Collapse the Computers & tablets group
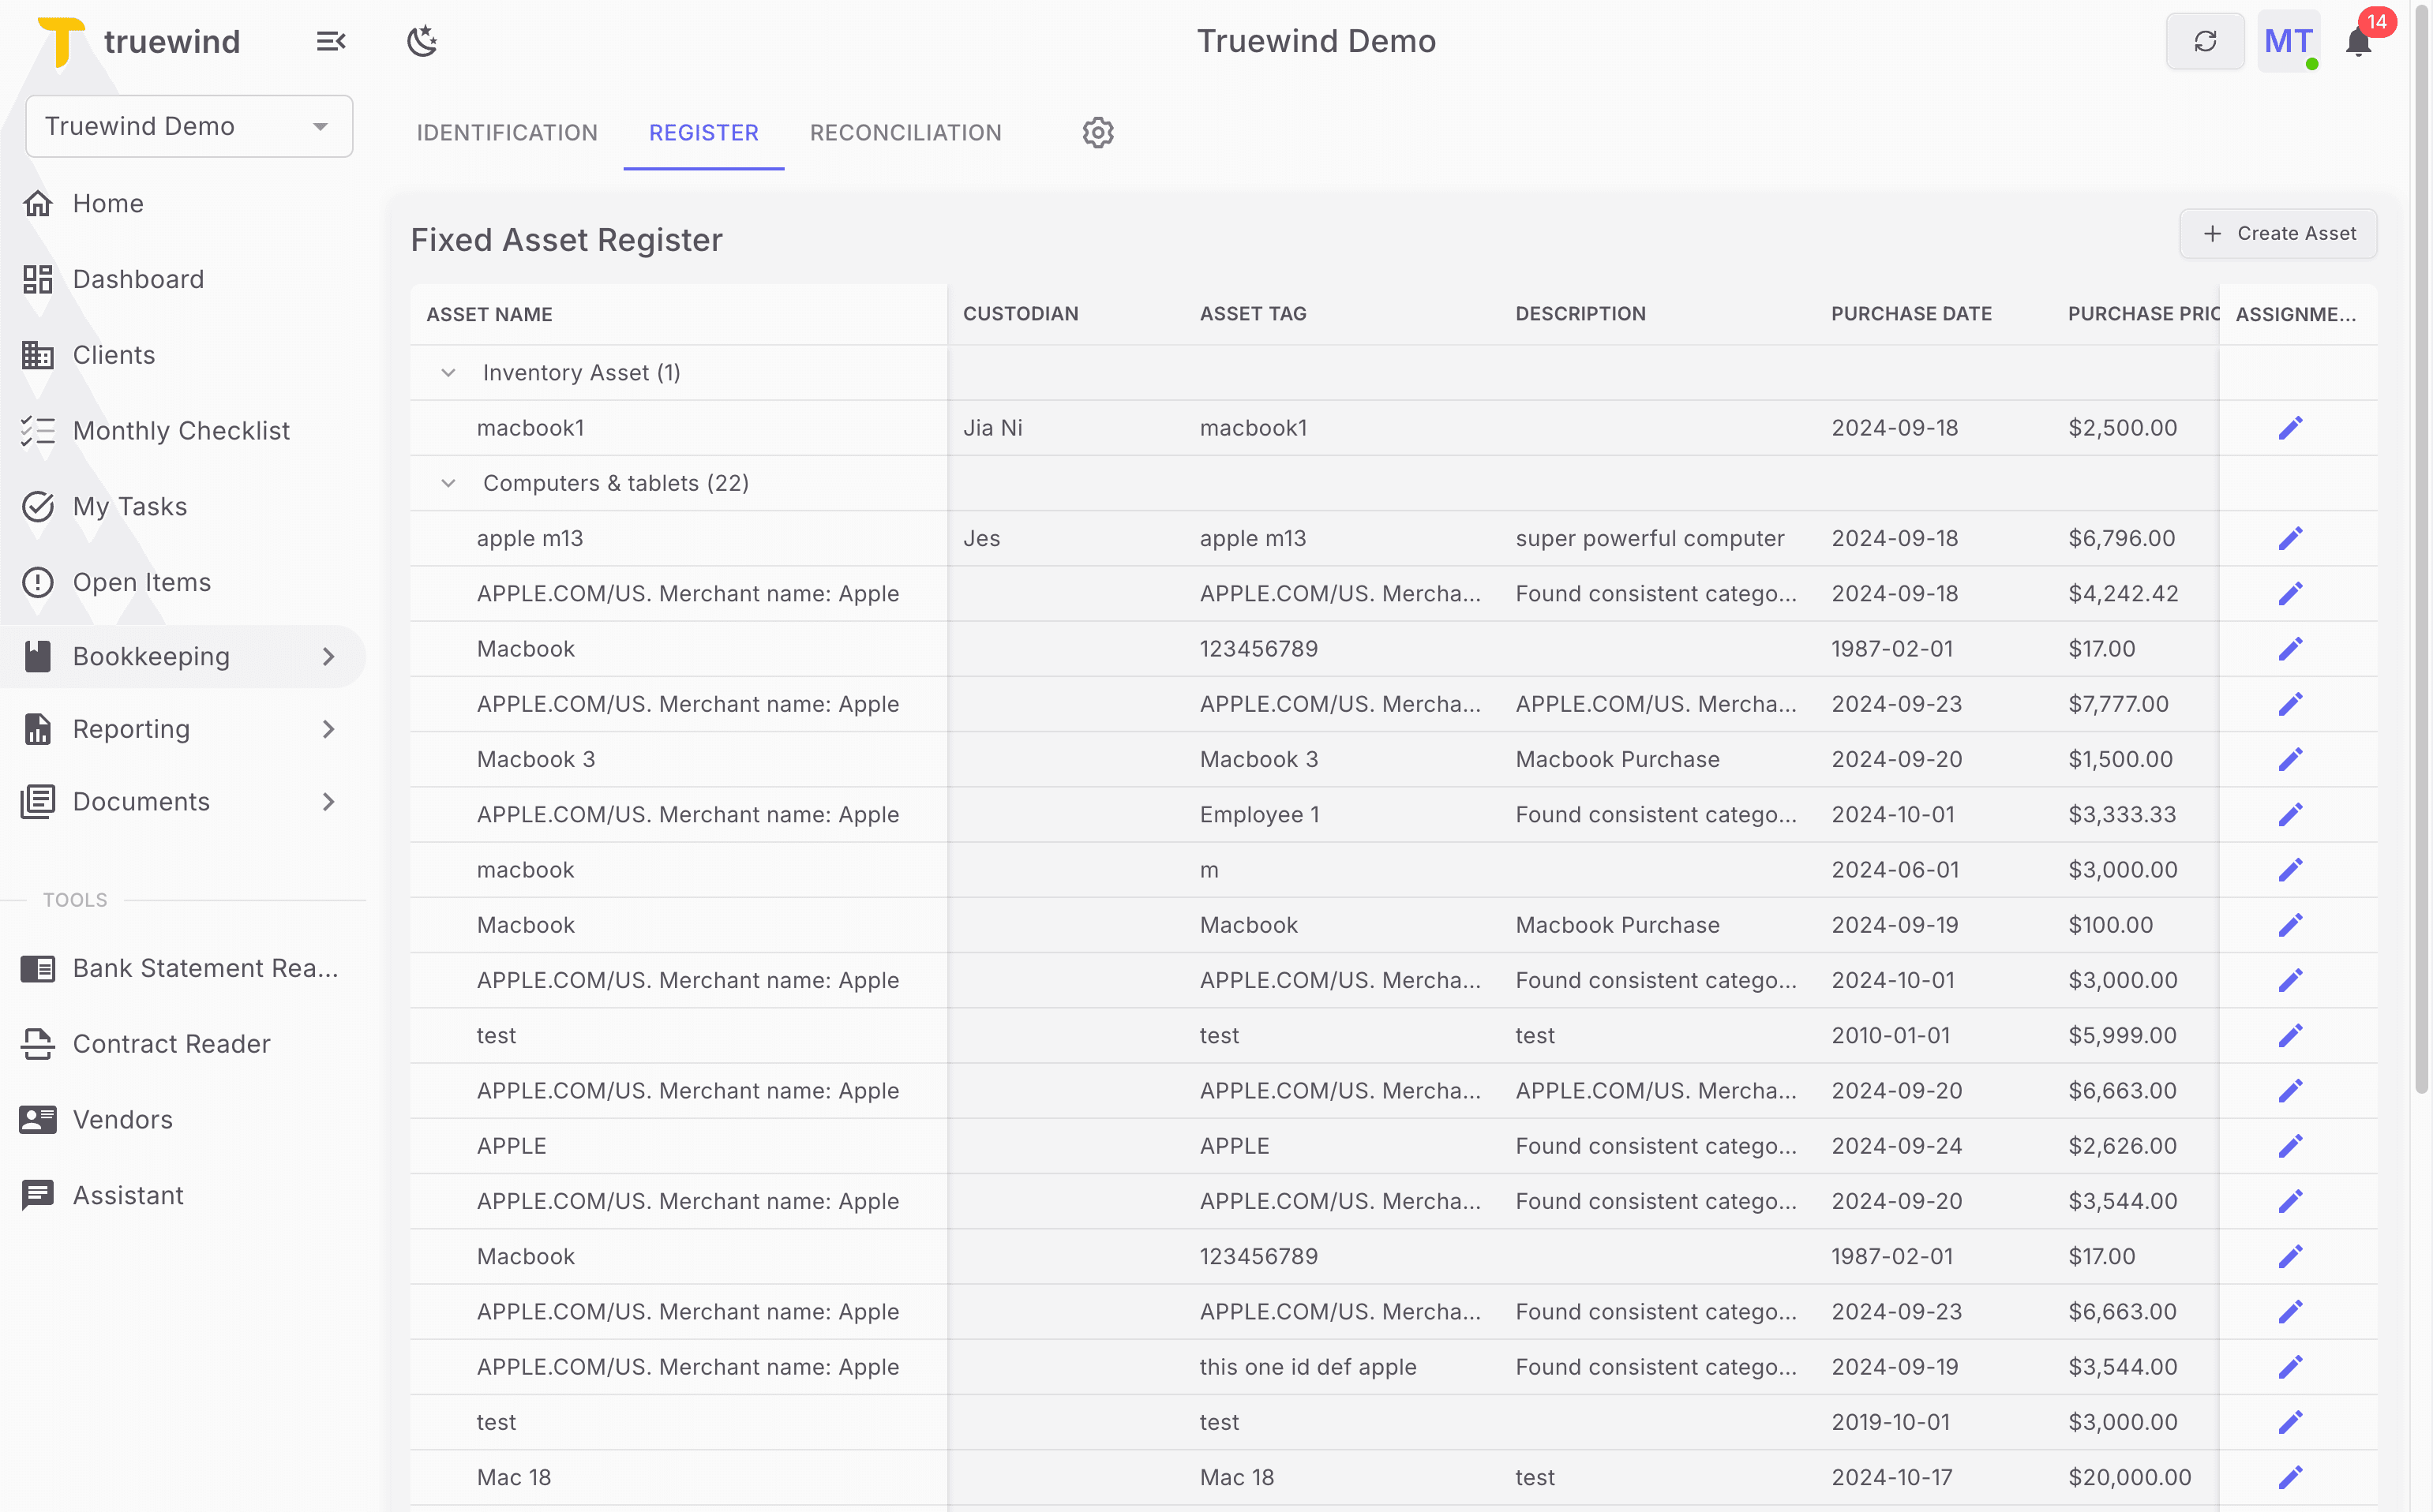This screenshot has width=2433, height=1512. pos(448,482)
